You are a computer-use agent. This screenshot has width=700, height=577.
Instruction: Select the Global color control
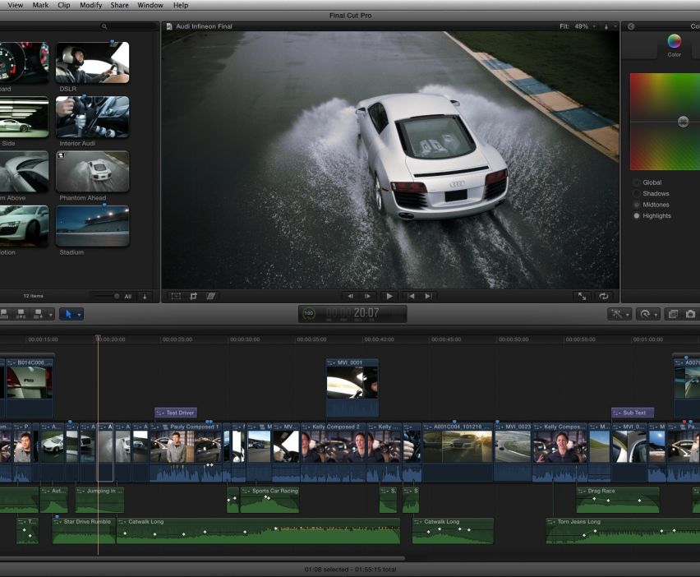(x=637, y=182)
